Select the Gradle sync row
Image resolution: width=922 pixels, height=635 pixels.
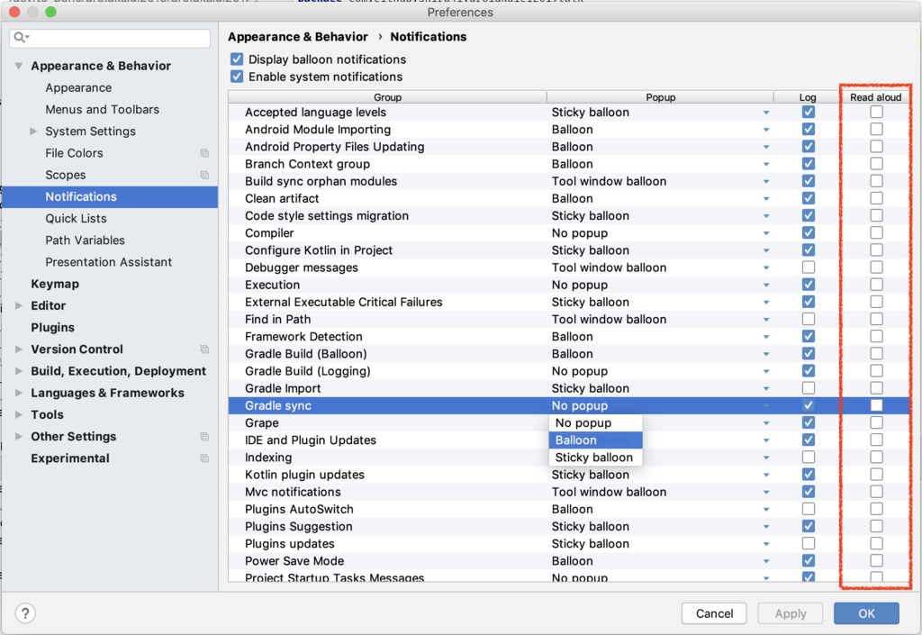click(569, 405)
